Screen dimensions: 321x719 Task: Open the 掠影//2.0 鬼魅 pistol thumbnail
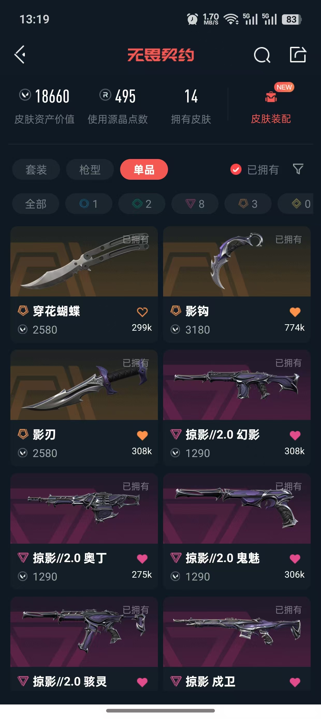237,509
